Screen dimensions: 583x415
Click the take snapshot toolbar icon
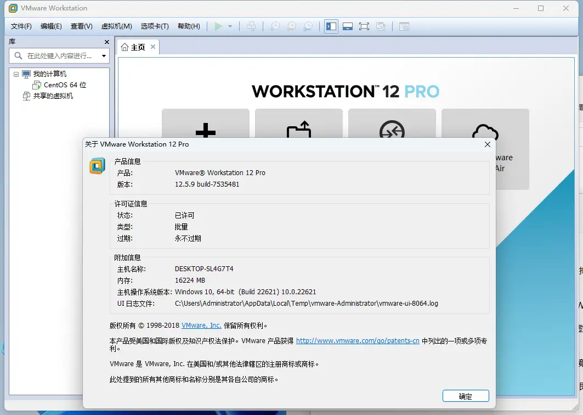275,26
